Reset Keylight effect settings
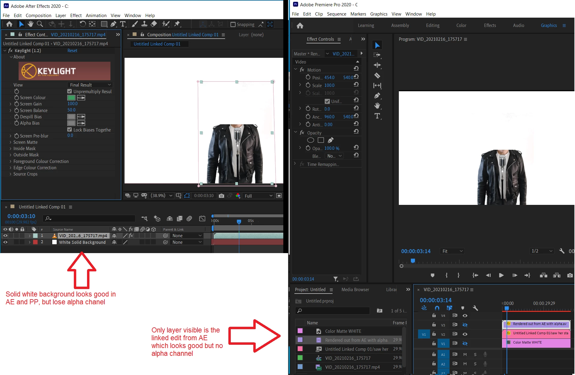The height and width of the screenshot is (375, 575). (72, 51)
